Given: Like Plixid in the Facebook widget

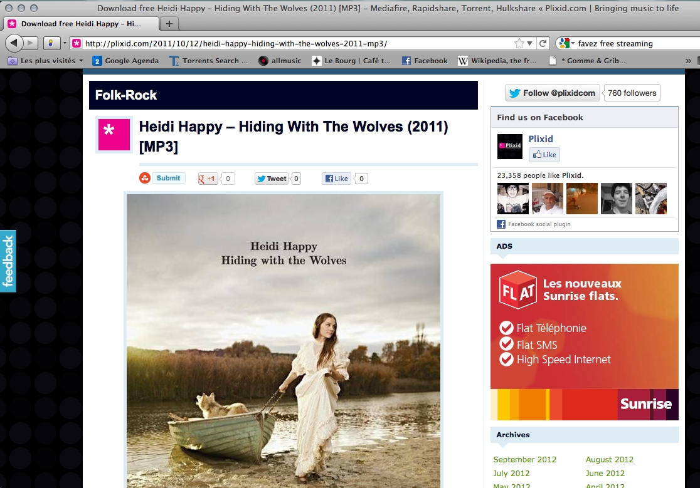Looking at the screenshot, I should 544,155.
